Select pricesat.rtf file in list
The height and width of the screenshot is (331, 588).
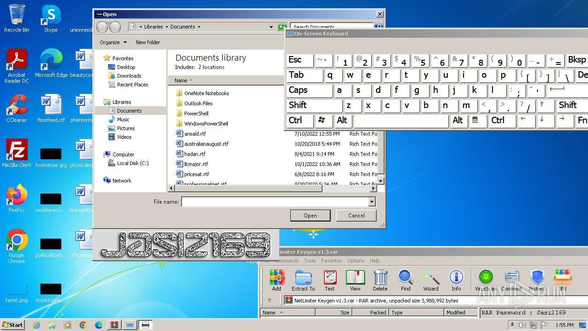click(x=197, y=174)
